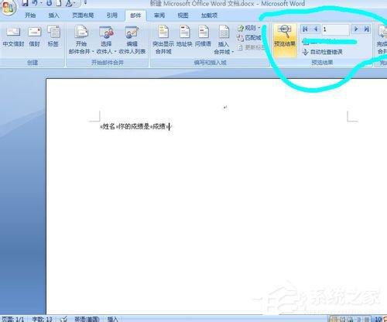Click the 成绩 merge field at end of the document line
The width and height of the screenshot is (387, 322).
click(159, 126)
